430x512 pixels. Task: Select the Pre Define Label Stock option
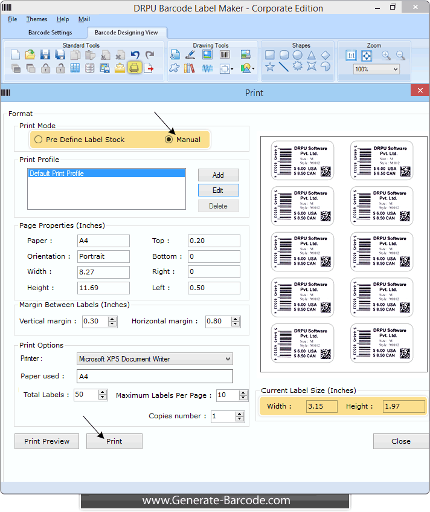point(39,140)
